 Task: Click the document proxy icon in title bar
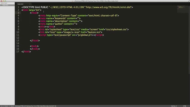coord(72,1)
